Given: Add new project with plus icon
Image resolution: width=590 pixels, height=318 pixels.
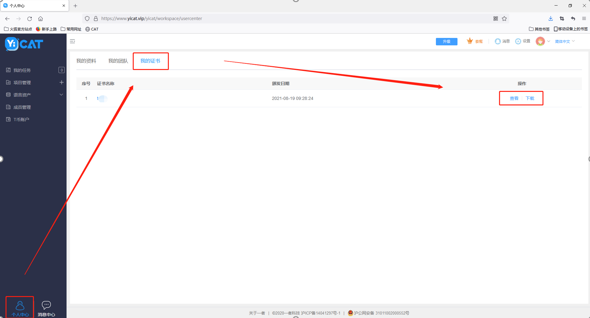Looking at the screenshot, I should coord(61,82).
